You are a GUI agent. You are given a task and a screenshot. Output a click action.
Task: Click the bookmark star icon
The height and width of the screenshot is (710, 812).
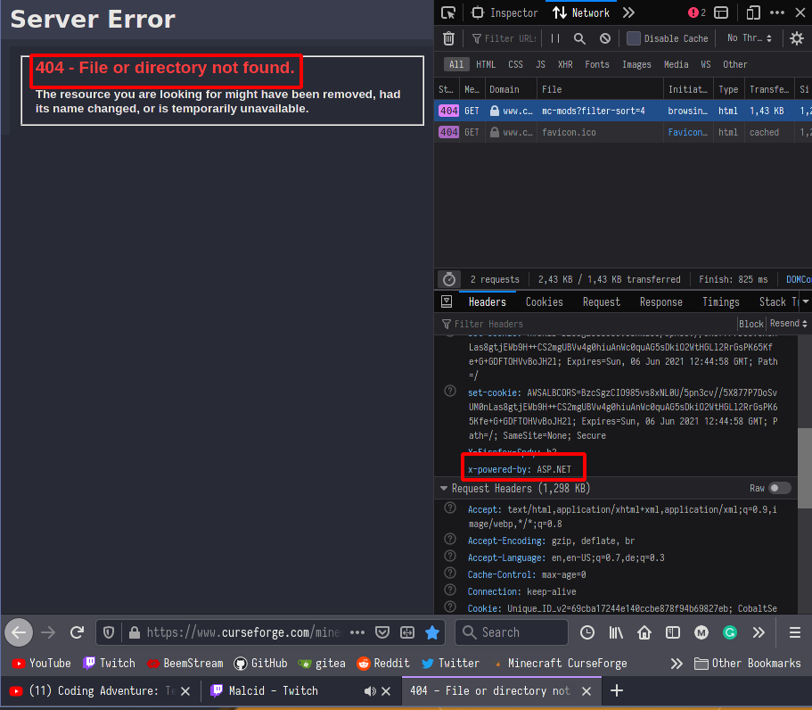tap(432, 632)
